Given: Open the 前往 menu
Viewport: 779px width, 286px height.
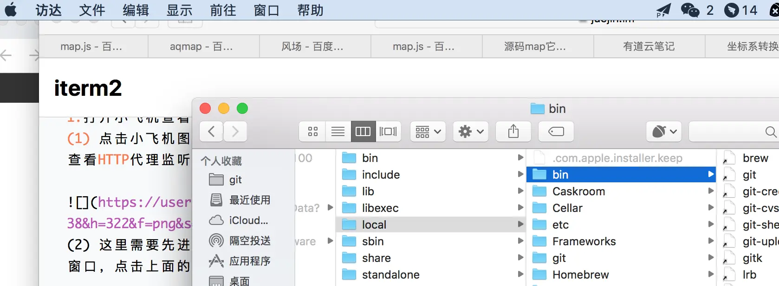Looking at the screenshot, I should tap(223, 10).
